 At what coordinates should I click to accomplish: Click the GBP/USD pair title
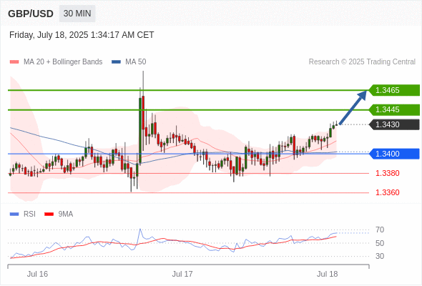pyautogui.click(x=31, y=14)
